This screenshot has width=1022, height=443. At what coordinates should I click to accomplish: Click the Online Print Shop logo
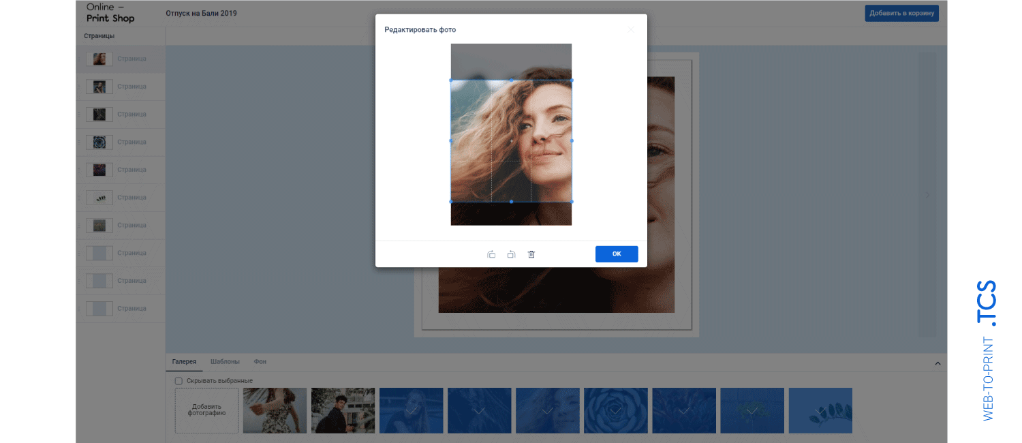(110, 13)
